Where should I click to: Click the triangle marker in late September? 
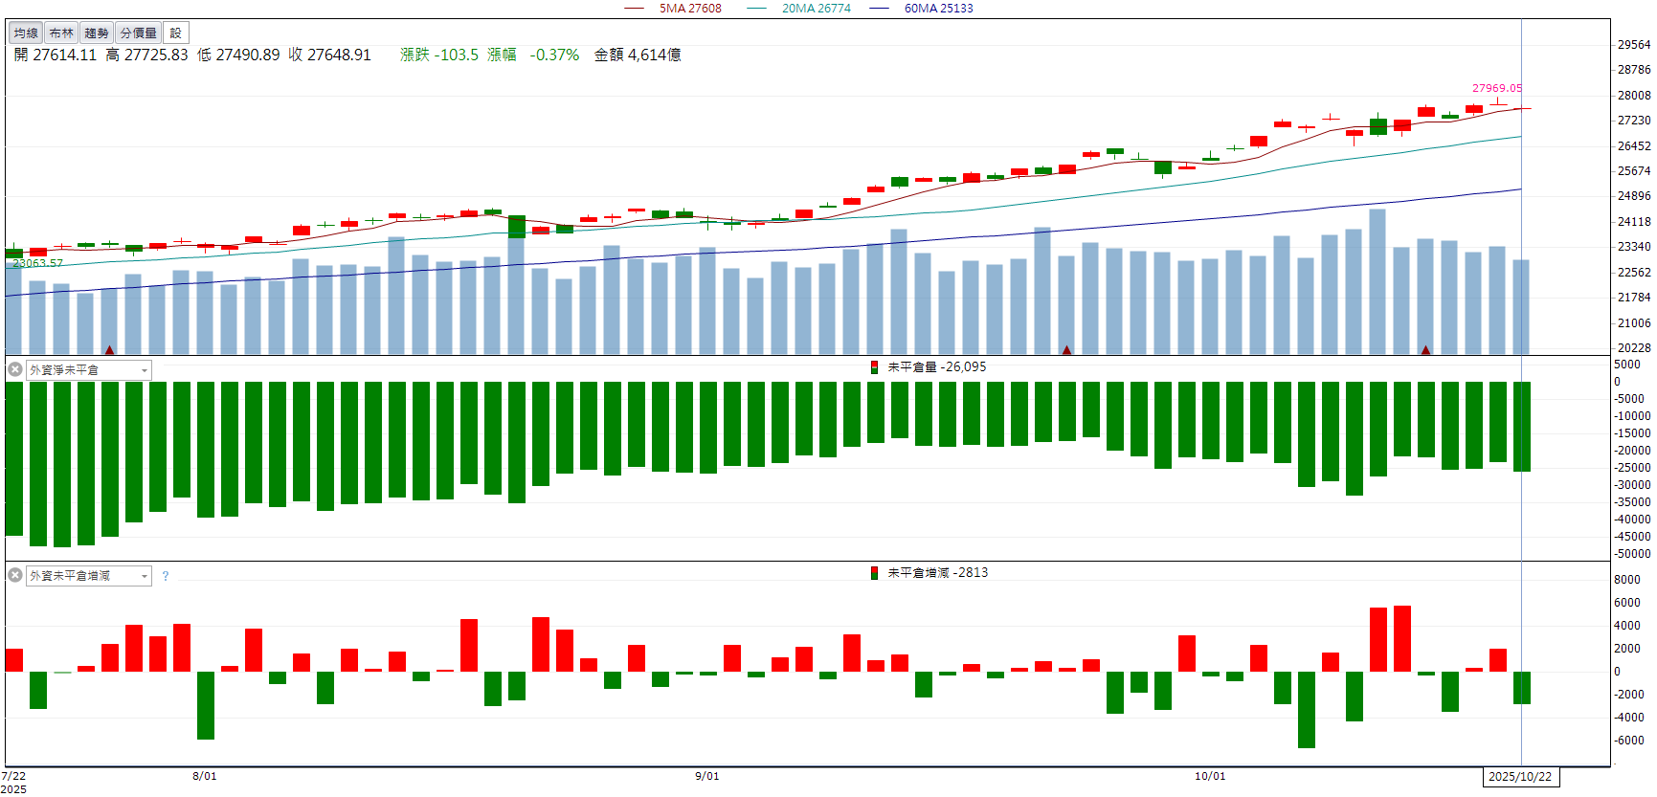click(x=1066, y=350)
